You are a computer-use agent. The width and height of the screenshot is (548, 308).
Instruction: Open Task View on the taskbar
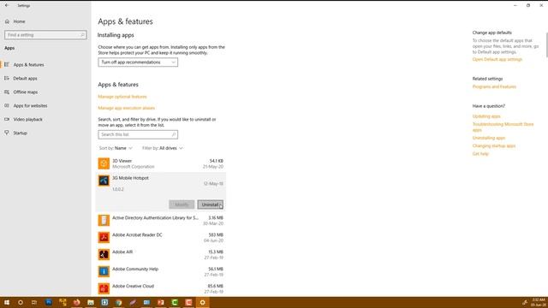(34, 302)
